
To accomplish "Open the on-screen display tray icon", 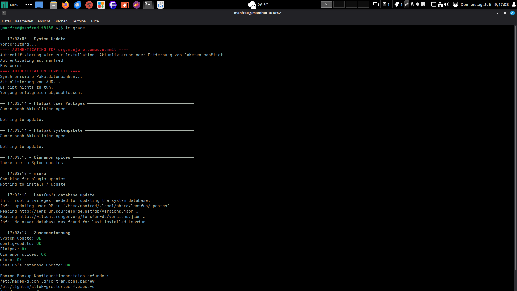I will coord(434,4).
